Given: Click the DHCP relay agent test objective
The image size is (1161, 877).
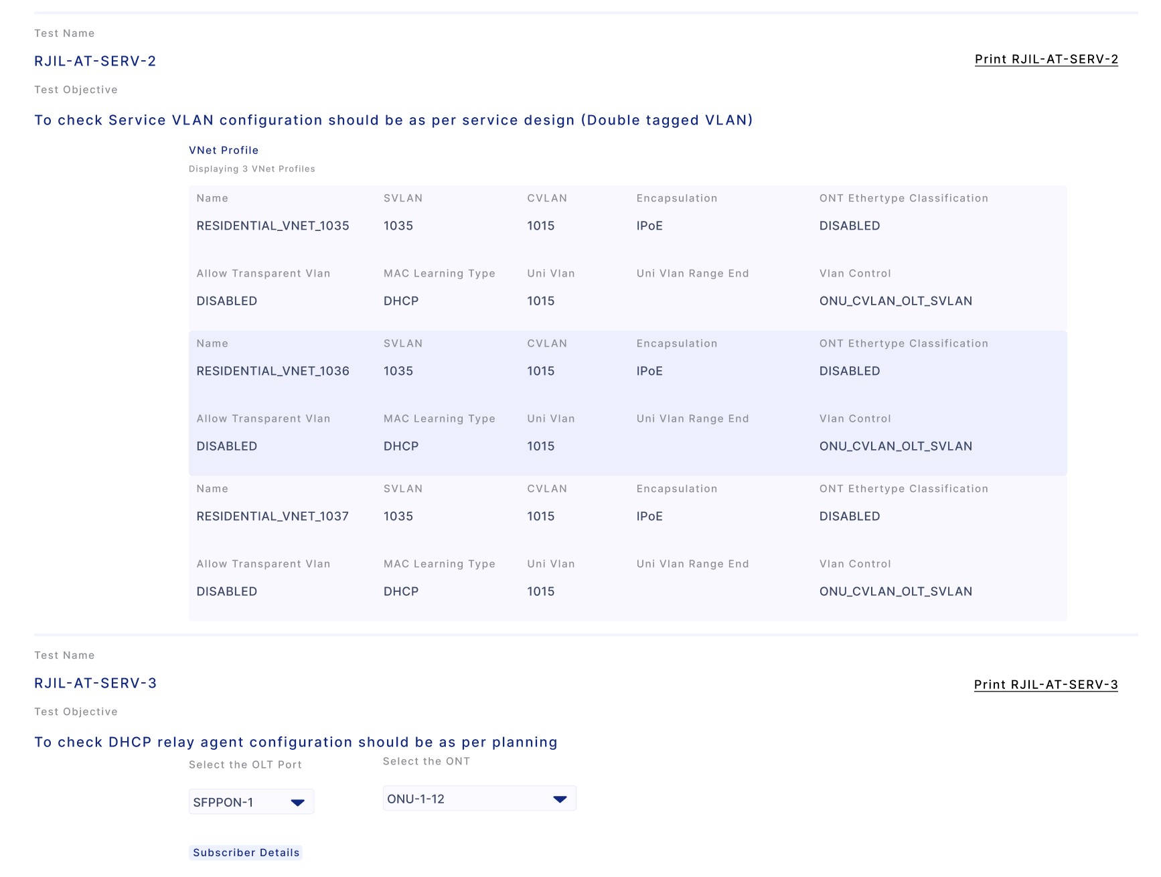Looking at the screenshot, I should tap(295, 742).
